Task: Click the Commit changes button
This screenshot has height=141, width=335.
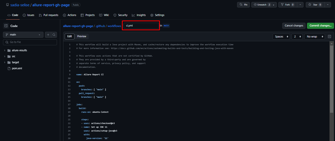Action: (320, 25)
